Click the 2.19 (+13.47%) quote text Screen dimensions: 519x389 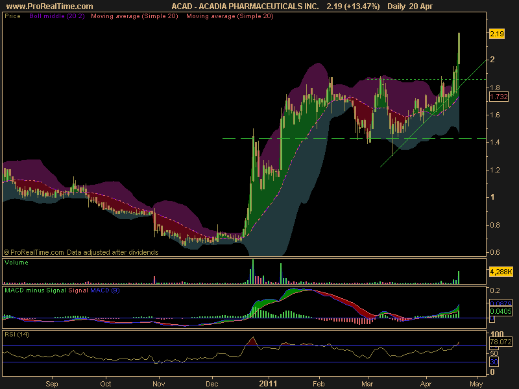353,6
